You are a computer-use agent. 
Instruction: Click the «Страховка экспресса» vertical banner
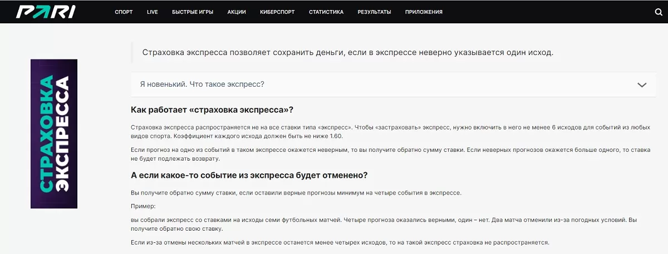tap(54, 133)
